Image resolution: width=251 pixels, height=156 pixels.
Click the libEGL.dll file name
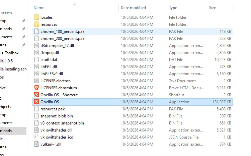49,67
